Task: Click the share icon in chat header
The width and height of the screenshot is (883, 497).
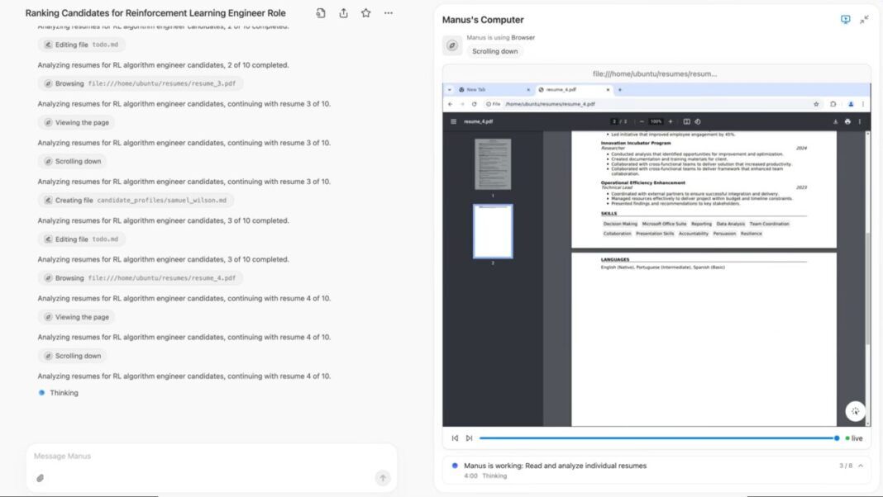Action: (343, 13)
